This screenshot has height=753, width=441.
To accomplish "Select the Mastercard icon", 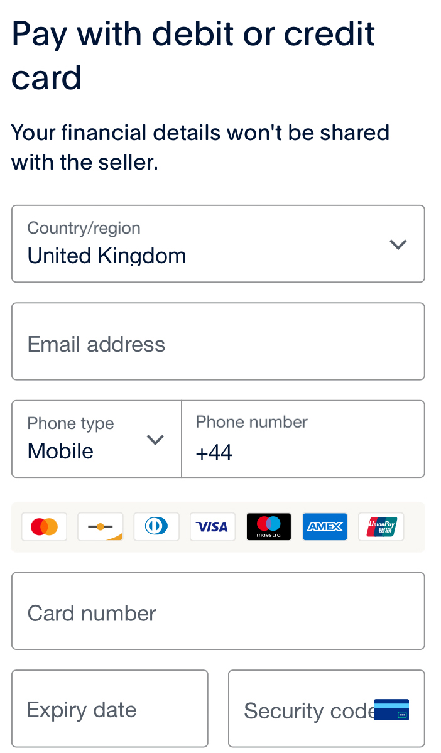I will click(44, 527).
